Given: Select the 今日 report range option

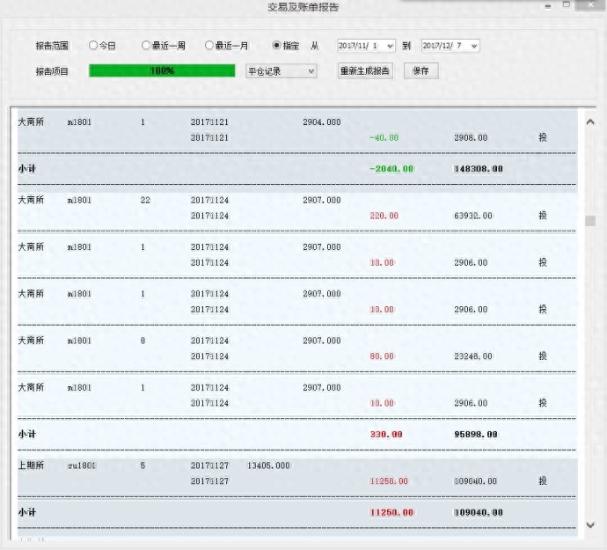Looking at the screenshot, I should tap(93, 46).
